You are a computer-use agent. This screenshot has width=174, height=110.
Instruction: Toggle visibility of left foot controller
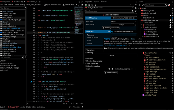tap(172, 58)
